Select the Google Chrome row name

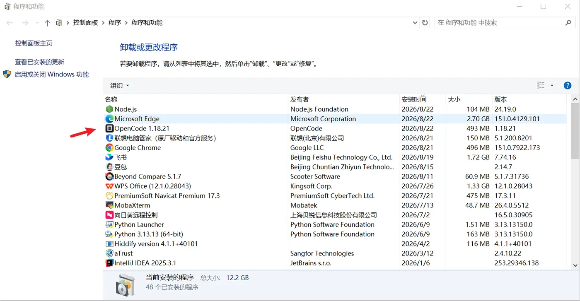(138, 148)
